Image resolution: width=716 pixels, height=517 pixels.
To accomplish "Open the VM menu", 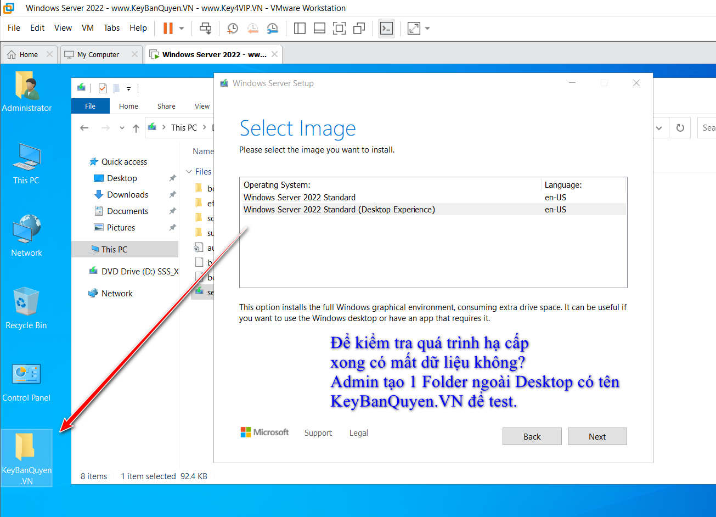I will click(x=88, y=28).
